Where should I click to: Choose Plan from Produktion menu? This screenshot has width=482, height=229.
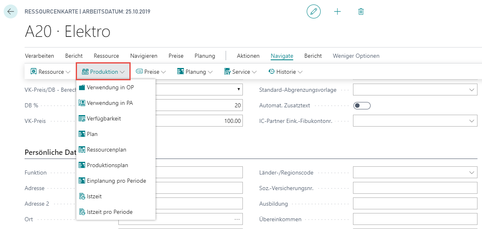click(x=116, y=134)
